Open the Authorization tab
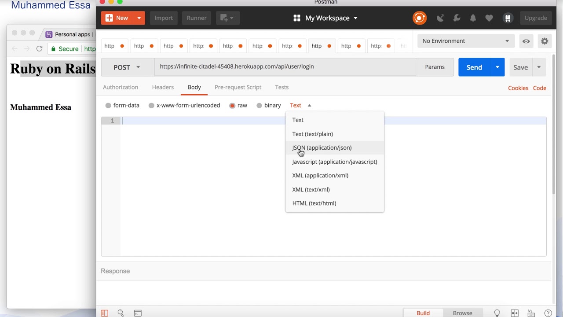The image size is (563, 317). (x=121, y=87)
